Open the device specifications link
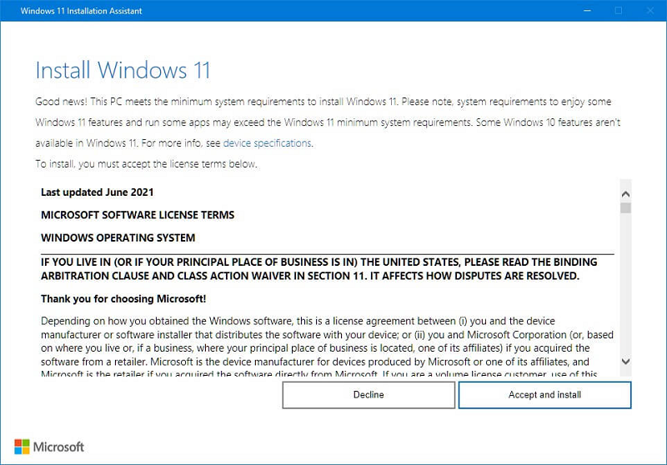Image resolution: width=667 pixels, height=465 pixels. pyautogui.click(x=267, y=142)
